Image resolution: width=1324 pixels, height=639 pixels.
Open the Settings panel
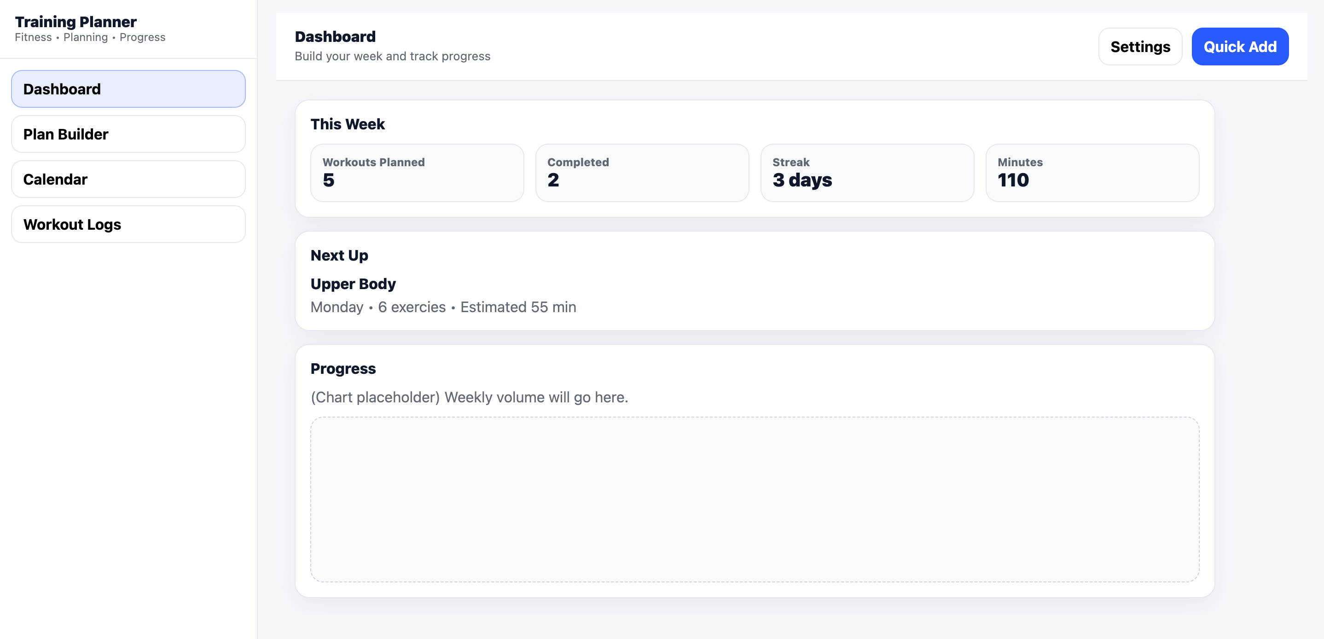pos(1140,46)
